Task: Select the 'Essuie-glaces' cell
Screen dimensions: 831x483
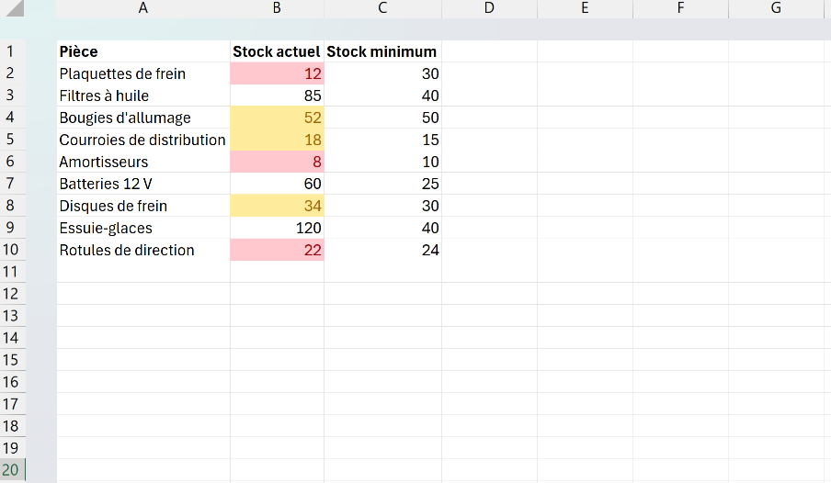Action: click(143, 228)
